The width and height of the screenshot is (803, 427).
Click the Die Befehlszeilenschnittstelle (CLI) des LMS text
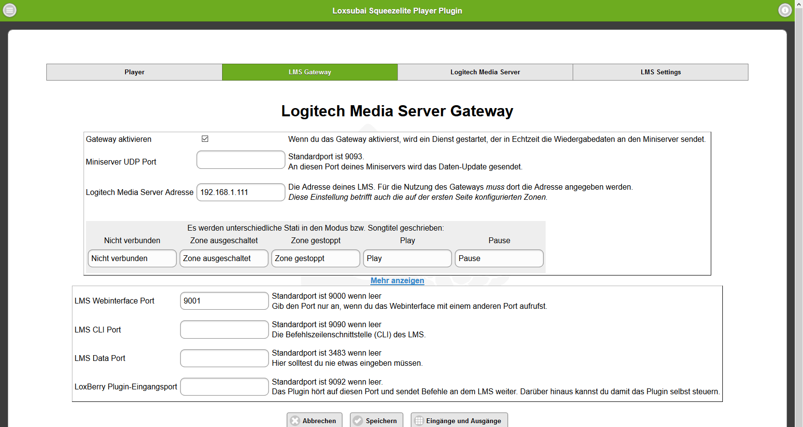point(349,334)
